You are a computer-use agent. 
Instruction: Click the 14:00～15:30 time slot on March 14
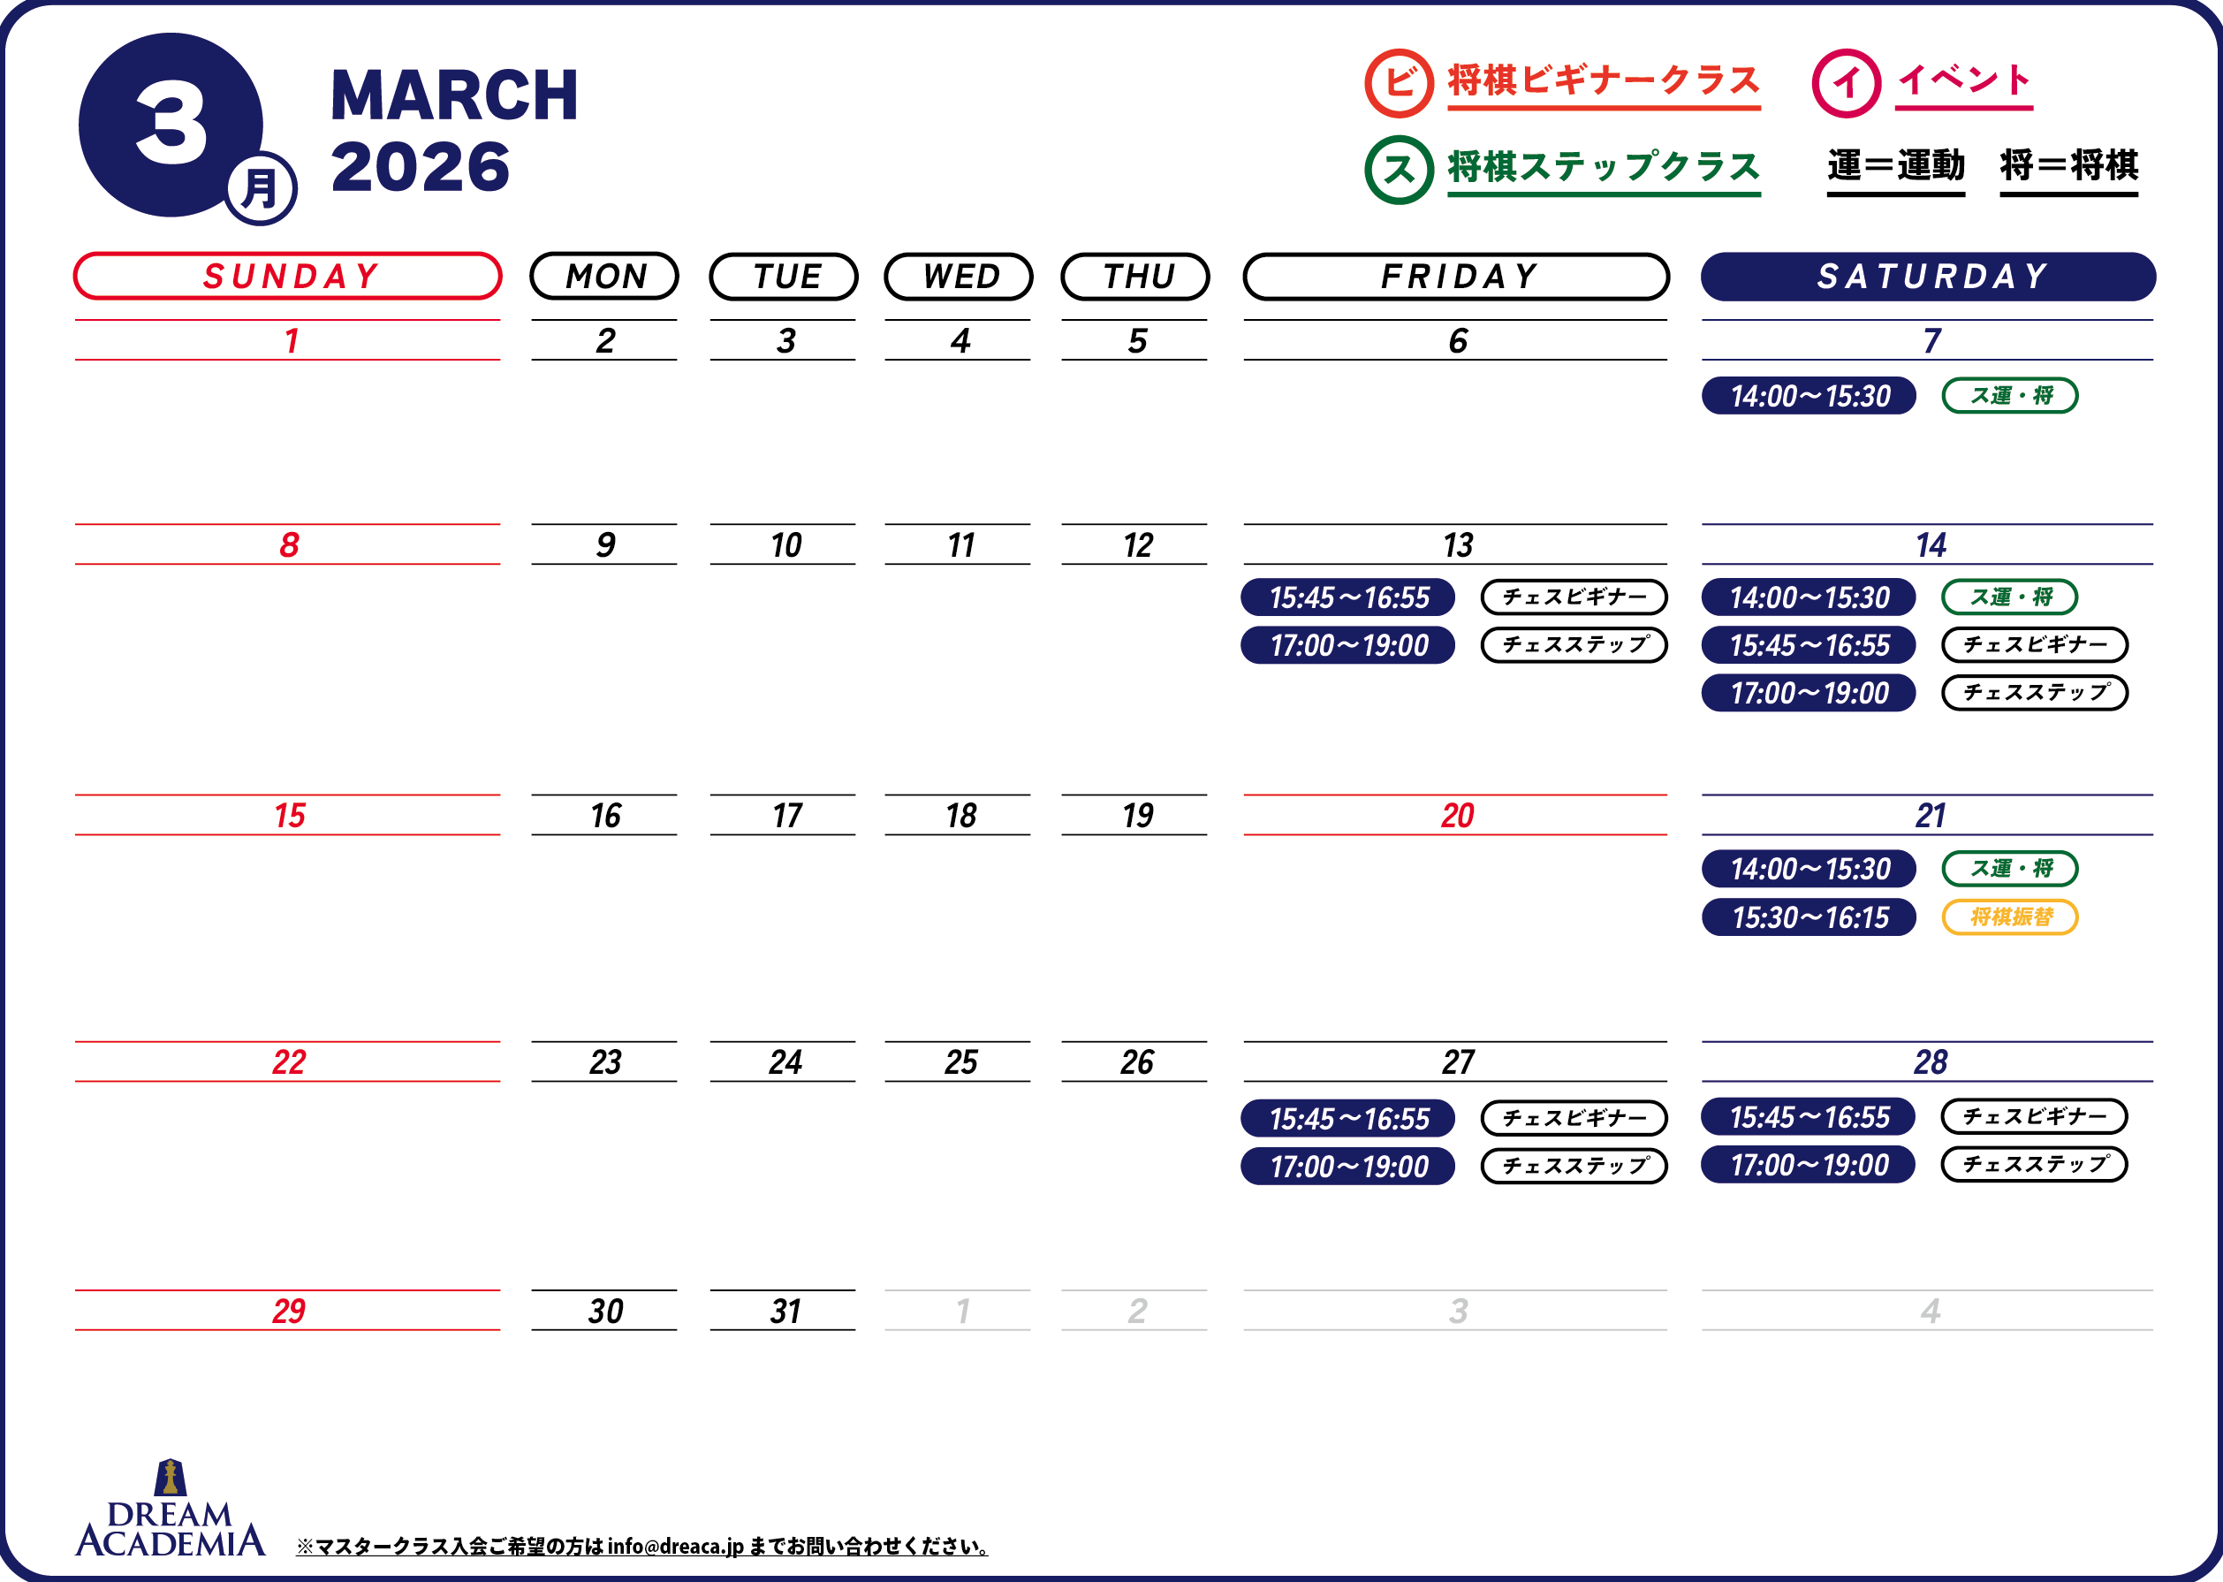(1809, 597)
